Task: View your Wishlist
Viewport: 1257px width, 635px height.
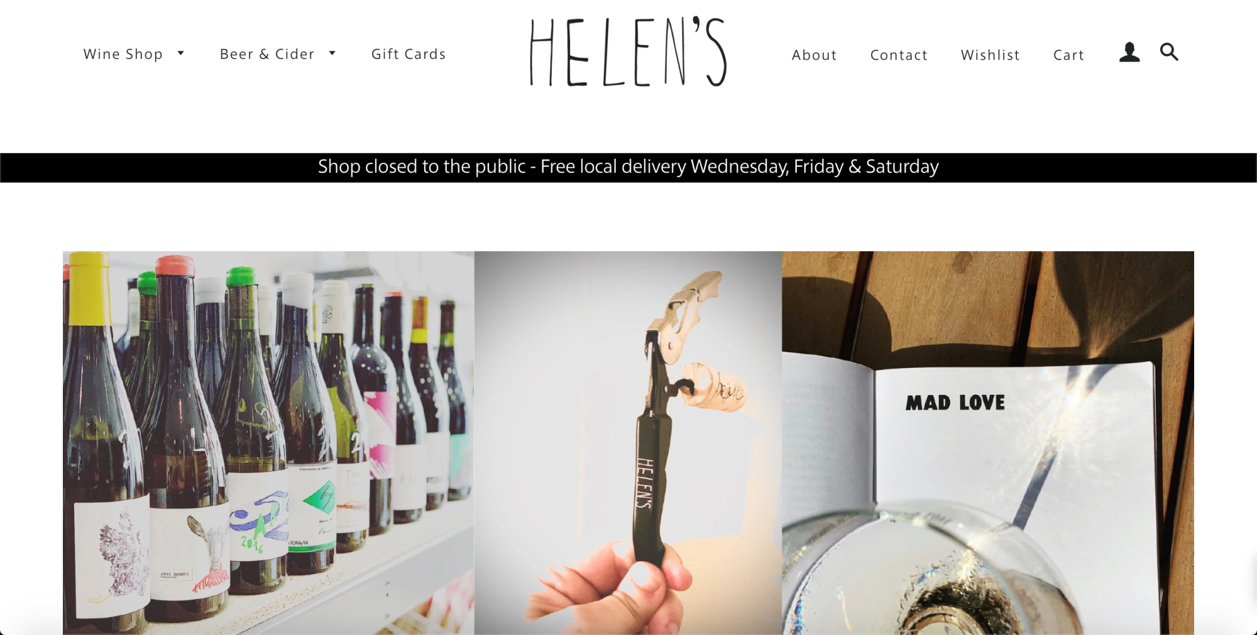Action: click(990, 55)
